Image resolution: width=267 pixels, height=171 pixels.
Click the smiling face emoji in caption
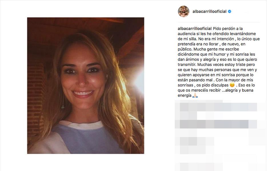click(232, 85)
